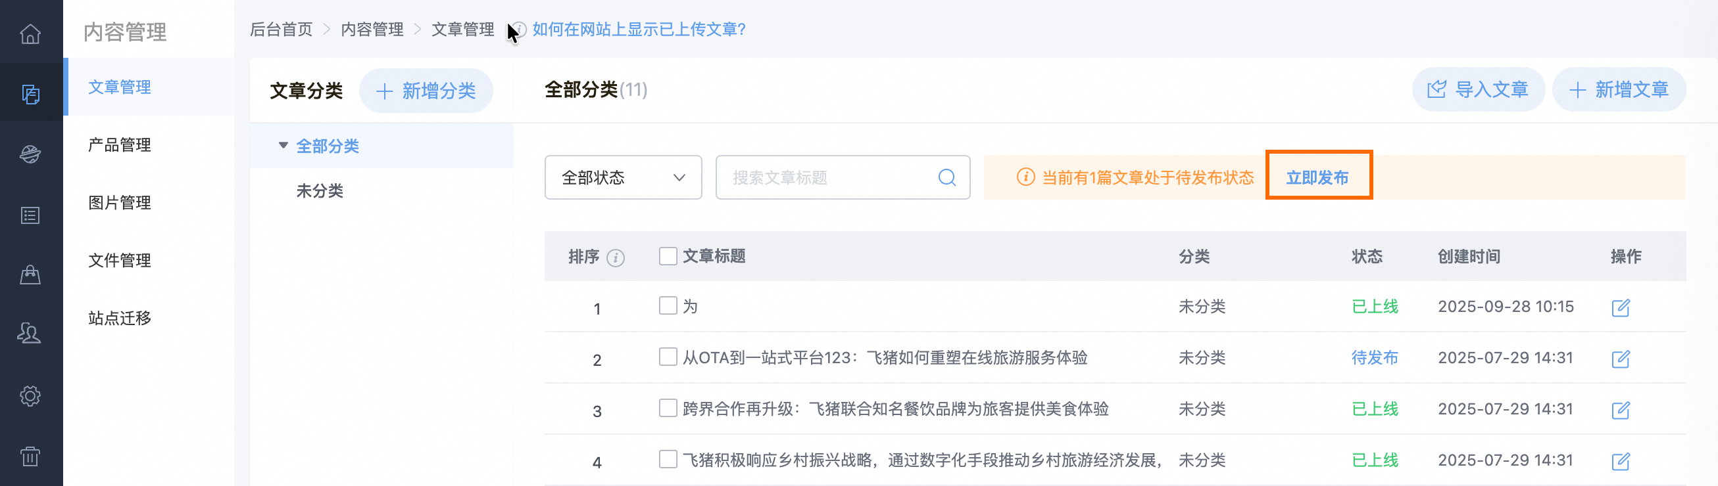Open the settings gear in sidebar
The width and height of the screenshot is (1718, 486).
(x=30, y=396)
